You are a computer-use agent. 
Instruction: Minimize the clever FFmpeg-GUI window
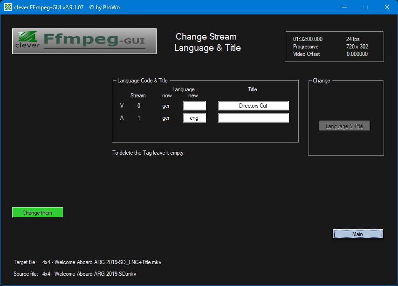click(344, 7)
